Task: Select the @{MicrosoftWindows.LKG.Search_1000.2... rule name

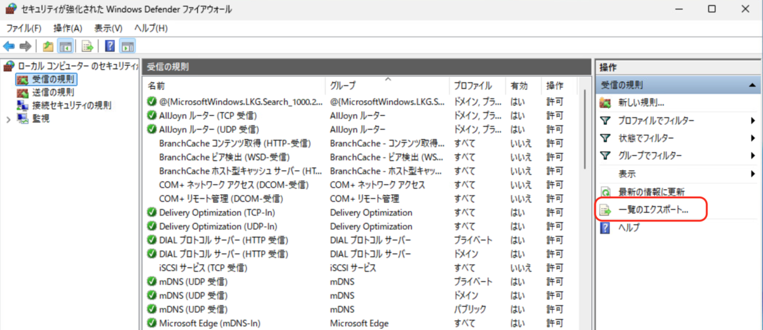Action: click(x=240, y=102)
